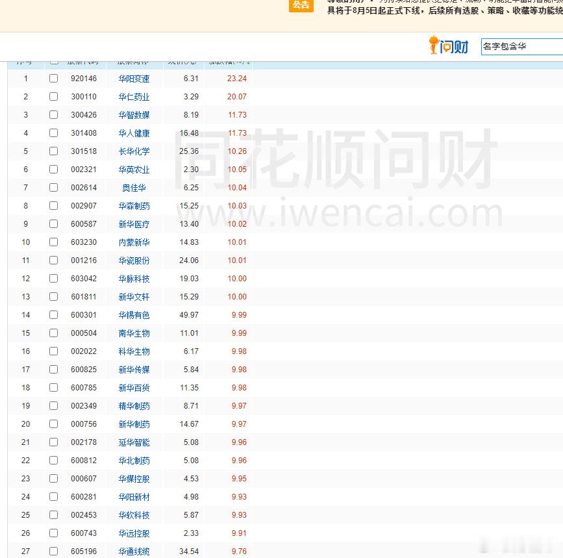The height and width of the screenshot is (558, 563).
Task: Check the box next to 002907
Action: tap(53, 206)
